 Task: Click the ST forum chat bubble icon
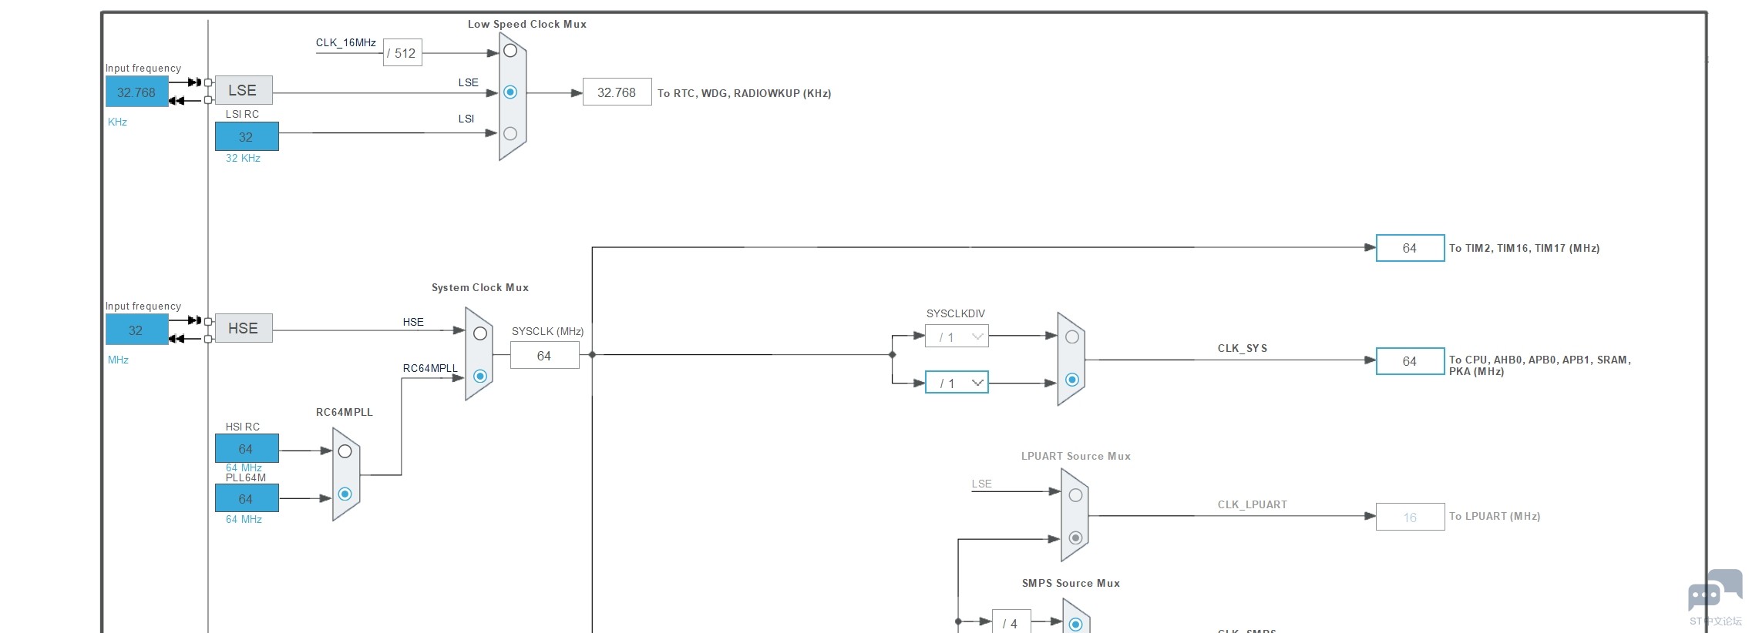click(1715, 591)
